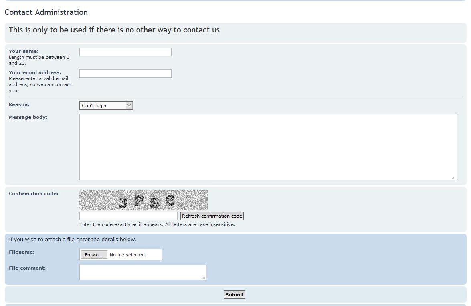Click the Contact Administration heading
The image size is (471, 306).
tap(46, 12)
